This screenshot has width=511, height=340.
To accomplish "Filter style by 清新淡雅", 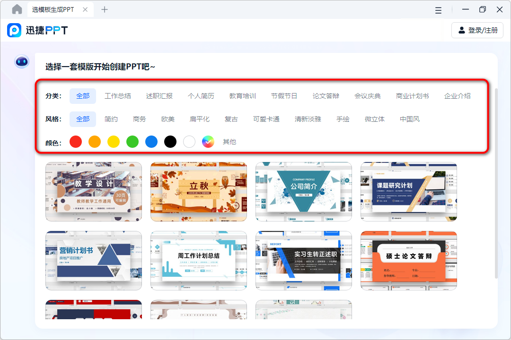I will [x=308, y=119].
